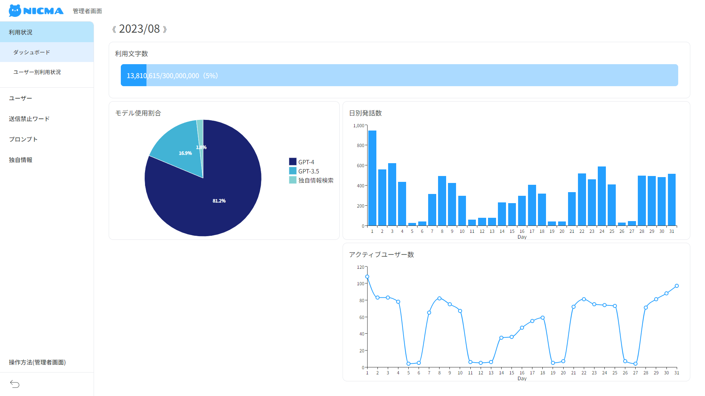Image resolution: width=705 pixels, height=396 pixels.
Task: Go to next month using right chevron
Action: (165, 29)
